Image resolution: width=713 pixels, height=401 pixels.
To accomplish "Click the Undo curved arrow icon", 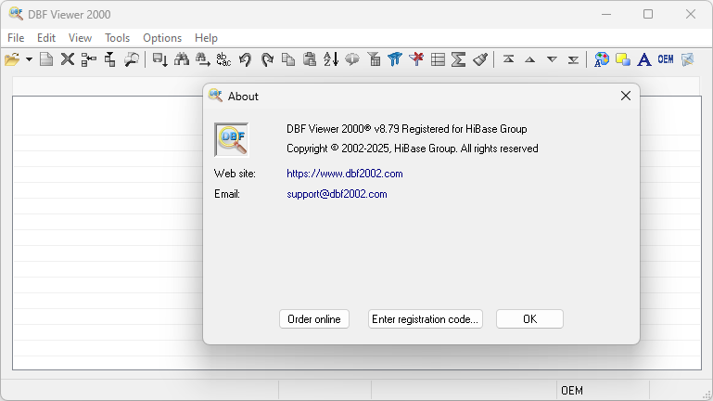I will point(245,59).
